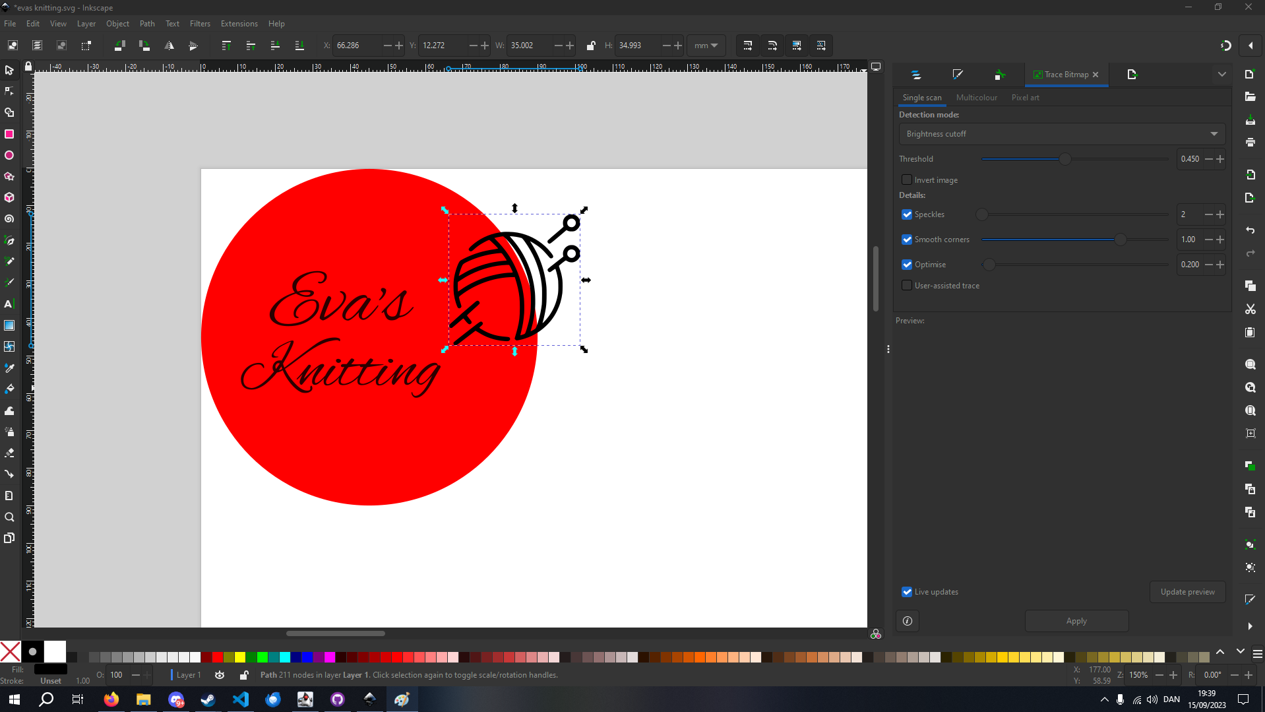This screenshot has width=1265, height=712.
Task: Click the Apply button
Action: click(x=1076, y=621)
